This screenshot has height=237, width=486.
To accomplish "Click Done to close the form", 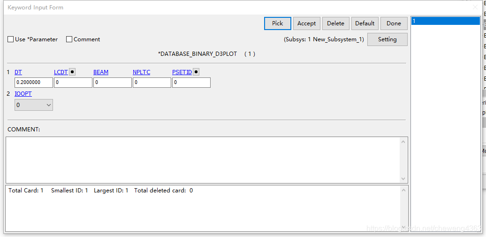I will (394, 23).
